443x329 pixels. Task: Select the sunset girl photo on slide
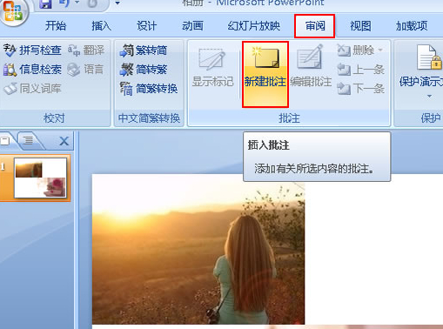[198, 249]
